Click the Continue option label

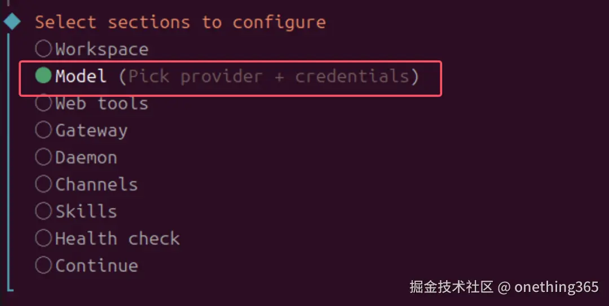(96, 265)
